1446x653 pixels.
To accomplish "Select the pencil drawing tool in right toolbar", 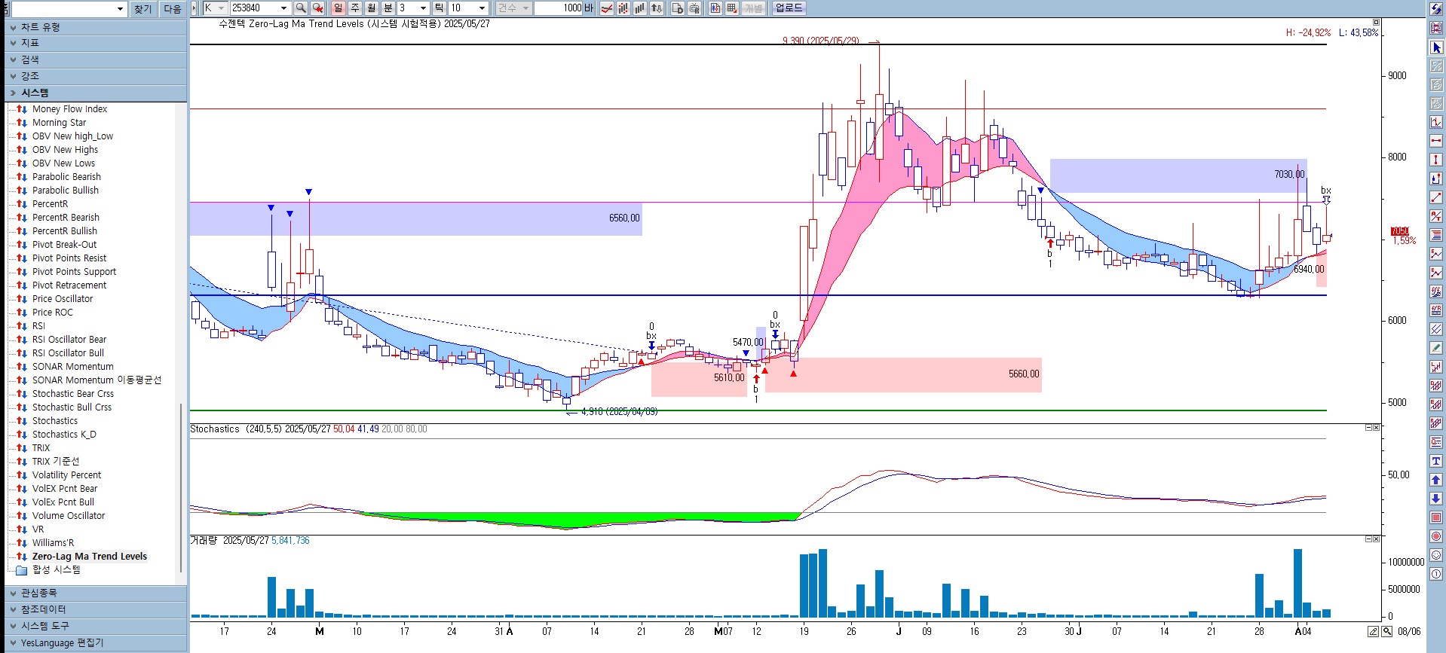I will point(1436,348).
